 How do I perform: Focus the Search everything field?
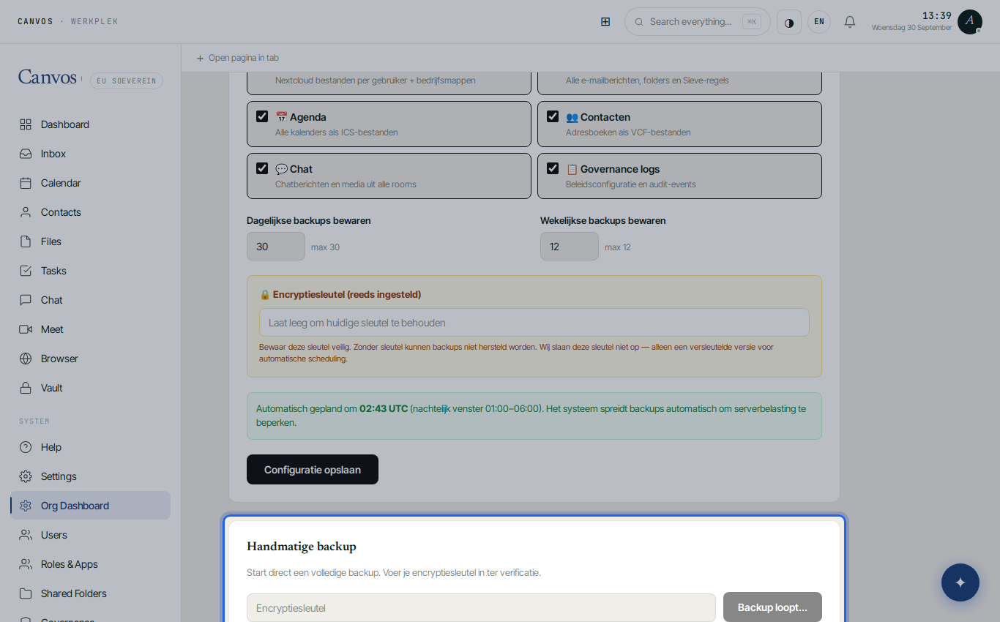tap(698, 22)
